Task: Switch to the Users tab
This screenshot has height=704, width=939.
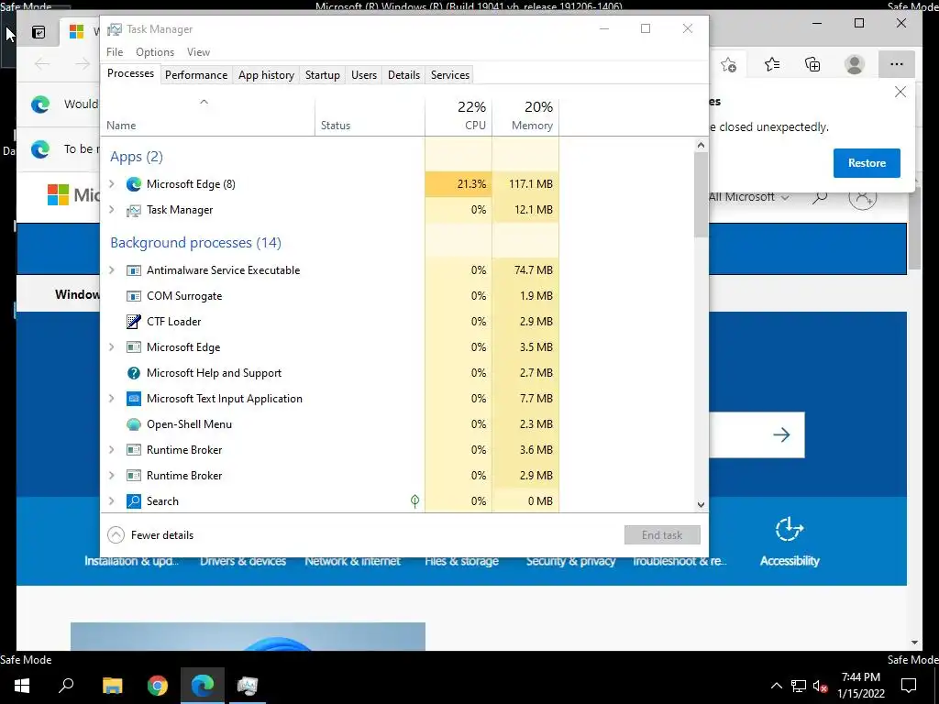Action: tap(363, 75)
